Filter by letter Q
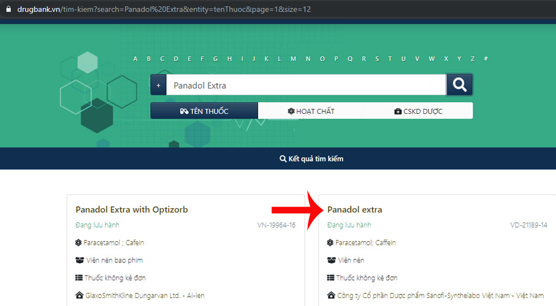Image resolution: width=556 pixels, height=306 pixels. 350,59
